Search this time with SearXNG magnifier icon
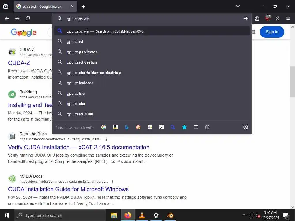 [173, 127]
